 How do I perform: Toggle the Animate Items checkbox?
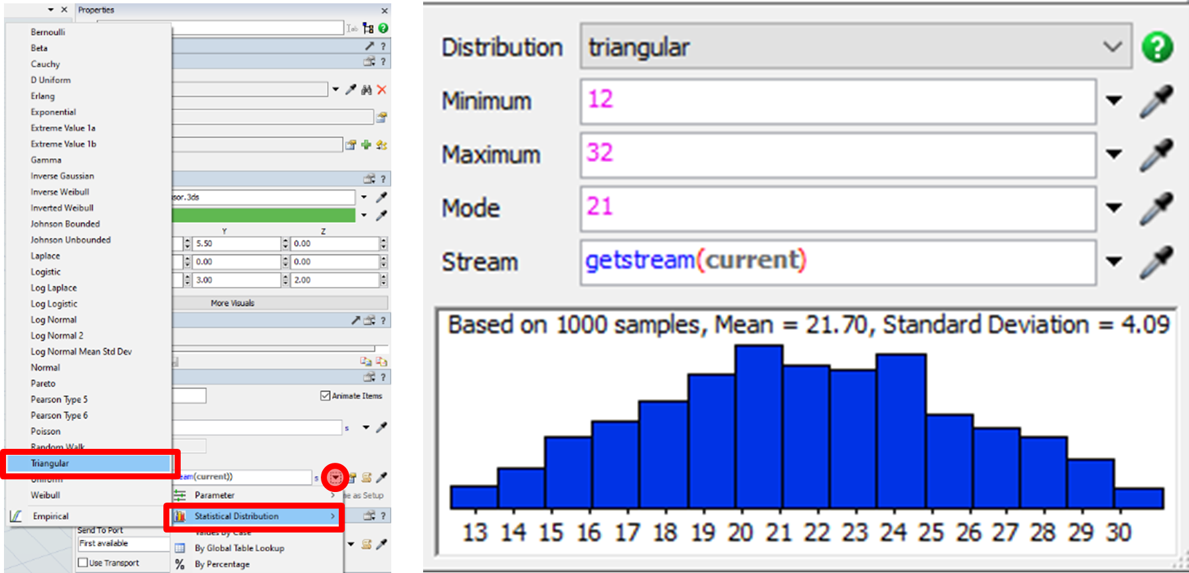[325, 396]
